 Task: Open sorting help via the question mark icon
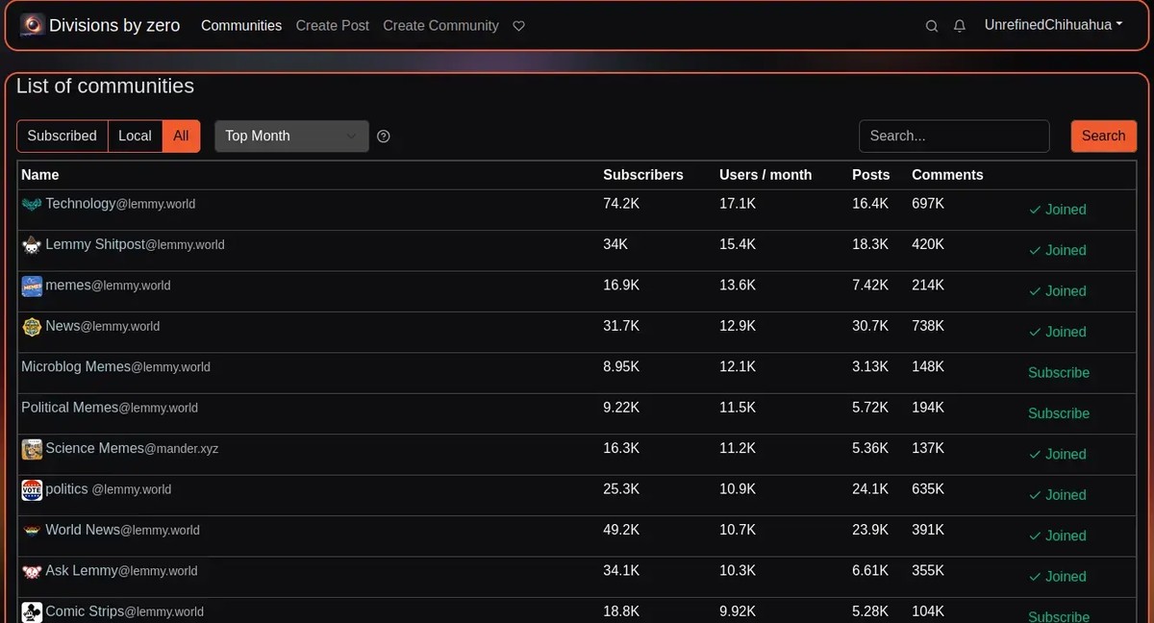click(383, 136)
